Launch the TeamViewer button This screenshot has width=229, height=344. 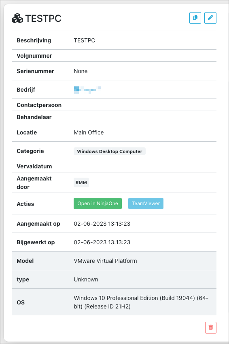coord(146,203)
